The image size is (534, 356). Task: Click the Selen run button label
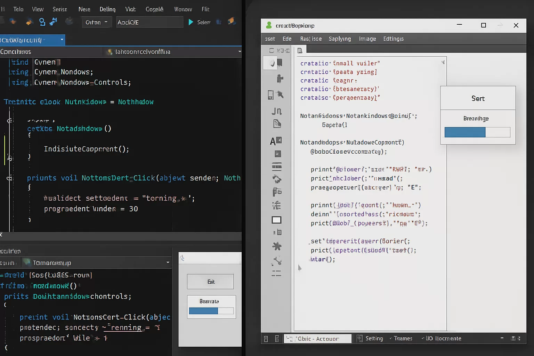(204, 22)
